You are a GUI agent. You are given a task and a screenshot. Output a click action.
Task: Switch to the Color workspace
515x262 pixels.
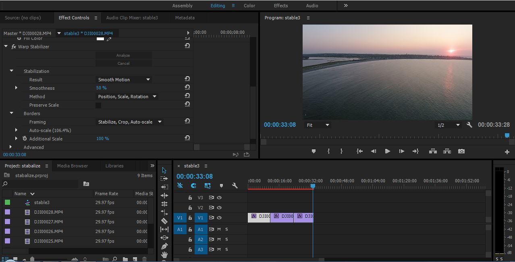tap(249, 6)
